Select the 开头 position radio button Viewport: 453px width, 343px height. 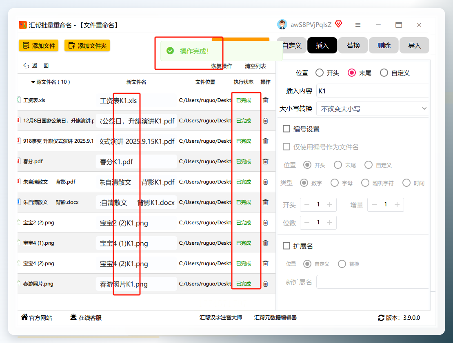[319, 73]
